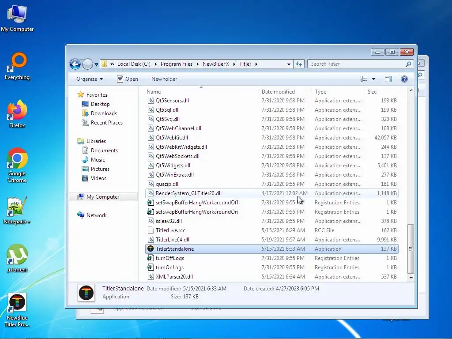The width and height of the screenshot is (452, 339).
Task: Click the scrollbar down arrow
Action: pyautogui.click(x=411, y=278)
